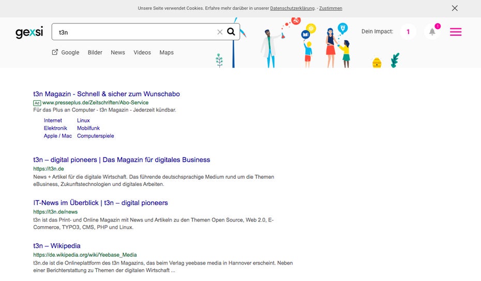
Task: Submit search with magnifying glass icon
Action: point(231,32)
